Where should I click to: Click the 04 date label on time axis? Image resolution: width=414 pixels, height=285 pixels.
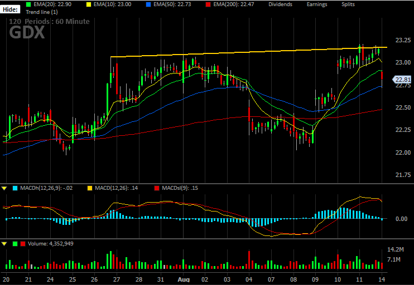click(x=249, y=279)
